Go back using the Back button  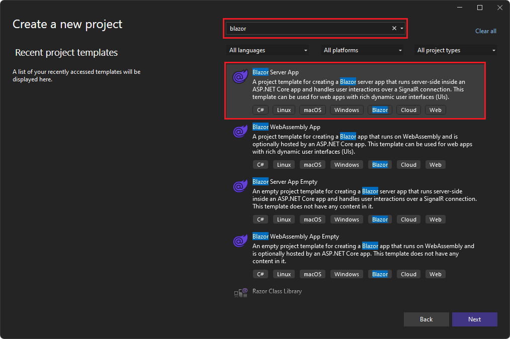pos(426,319)
